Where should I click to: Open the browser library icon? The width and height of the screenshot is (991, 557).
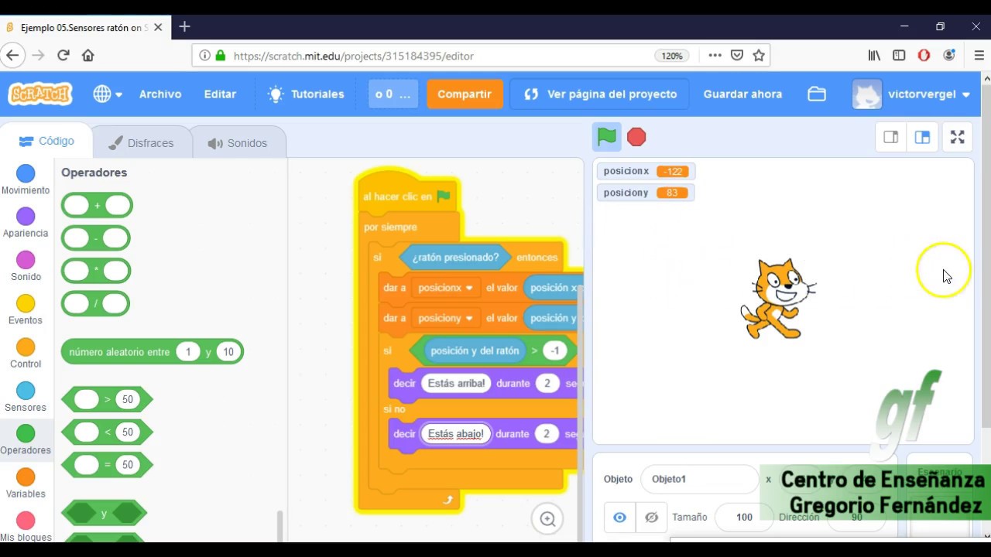(874, 56)
